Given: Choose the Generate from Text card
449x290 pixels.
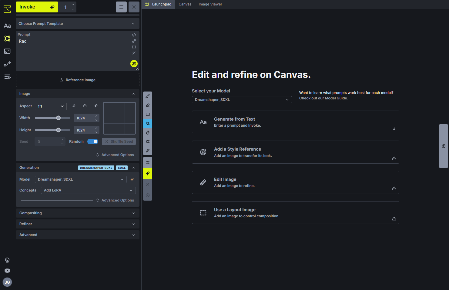Looking at the screenshot, I should click(296, 122).
